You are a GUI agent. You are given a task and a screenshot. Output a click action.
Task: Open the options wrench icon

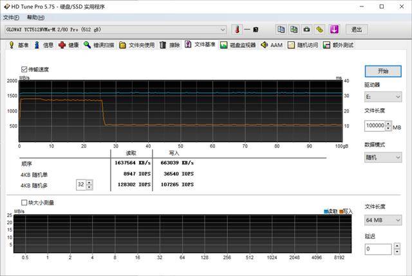[319, 30]
